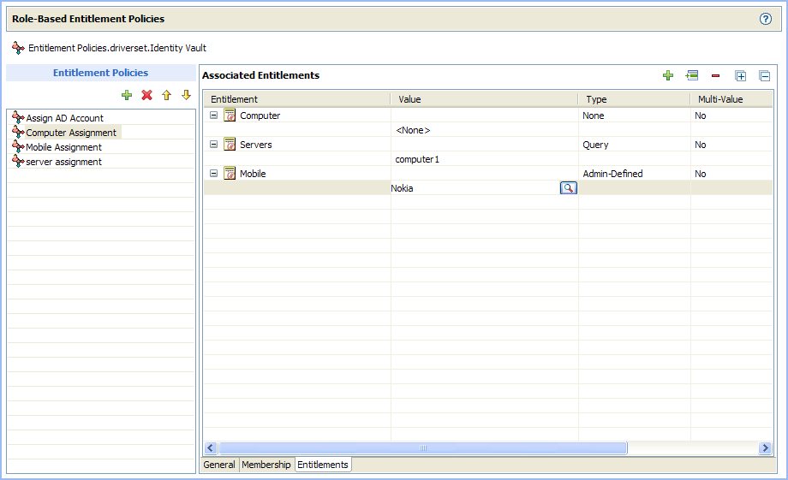Click the add value icon in Associated Entitlements
The height and width of the screenshot is (480, 788).
pyautogui.click(x=692, y=75)
